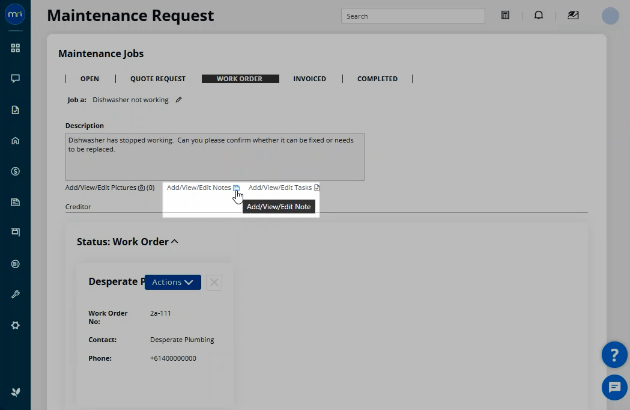Open the blue chat support button
The width and height of the screenshot is (630, 410).
coord(614,388)
